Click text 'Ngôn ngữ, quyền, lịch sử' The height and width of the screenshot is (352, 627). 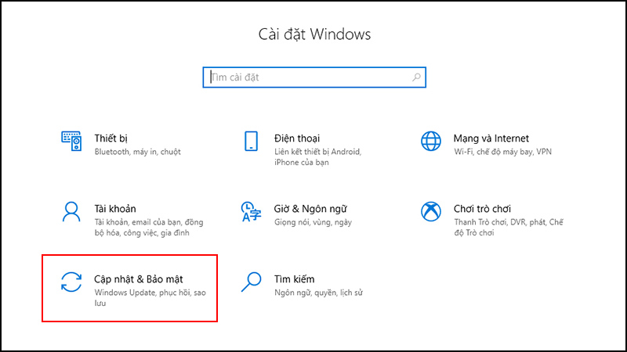point(318,293)
